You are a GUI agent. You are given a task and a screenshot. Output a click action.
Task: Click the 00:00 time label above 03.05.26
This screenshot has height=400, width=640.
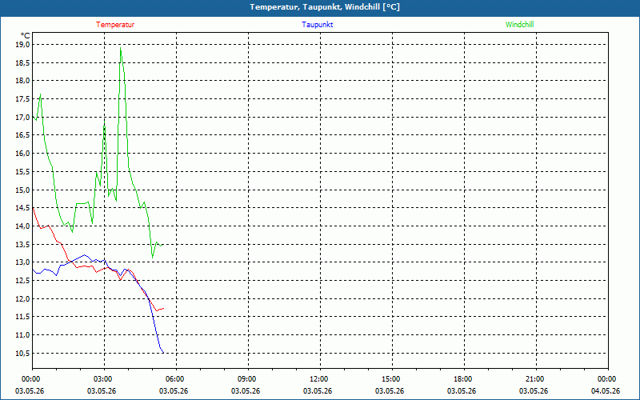(32, 379)
